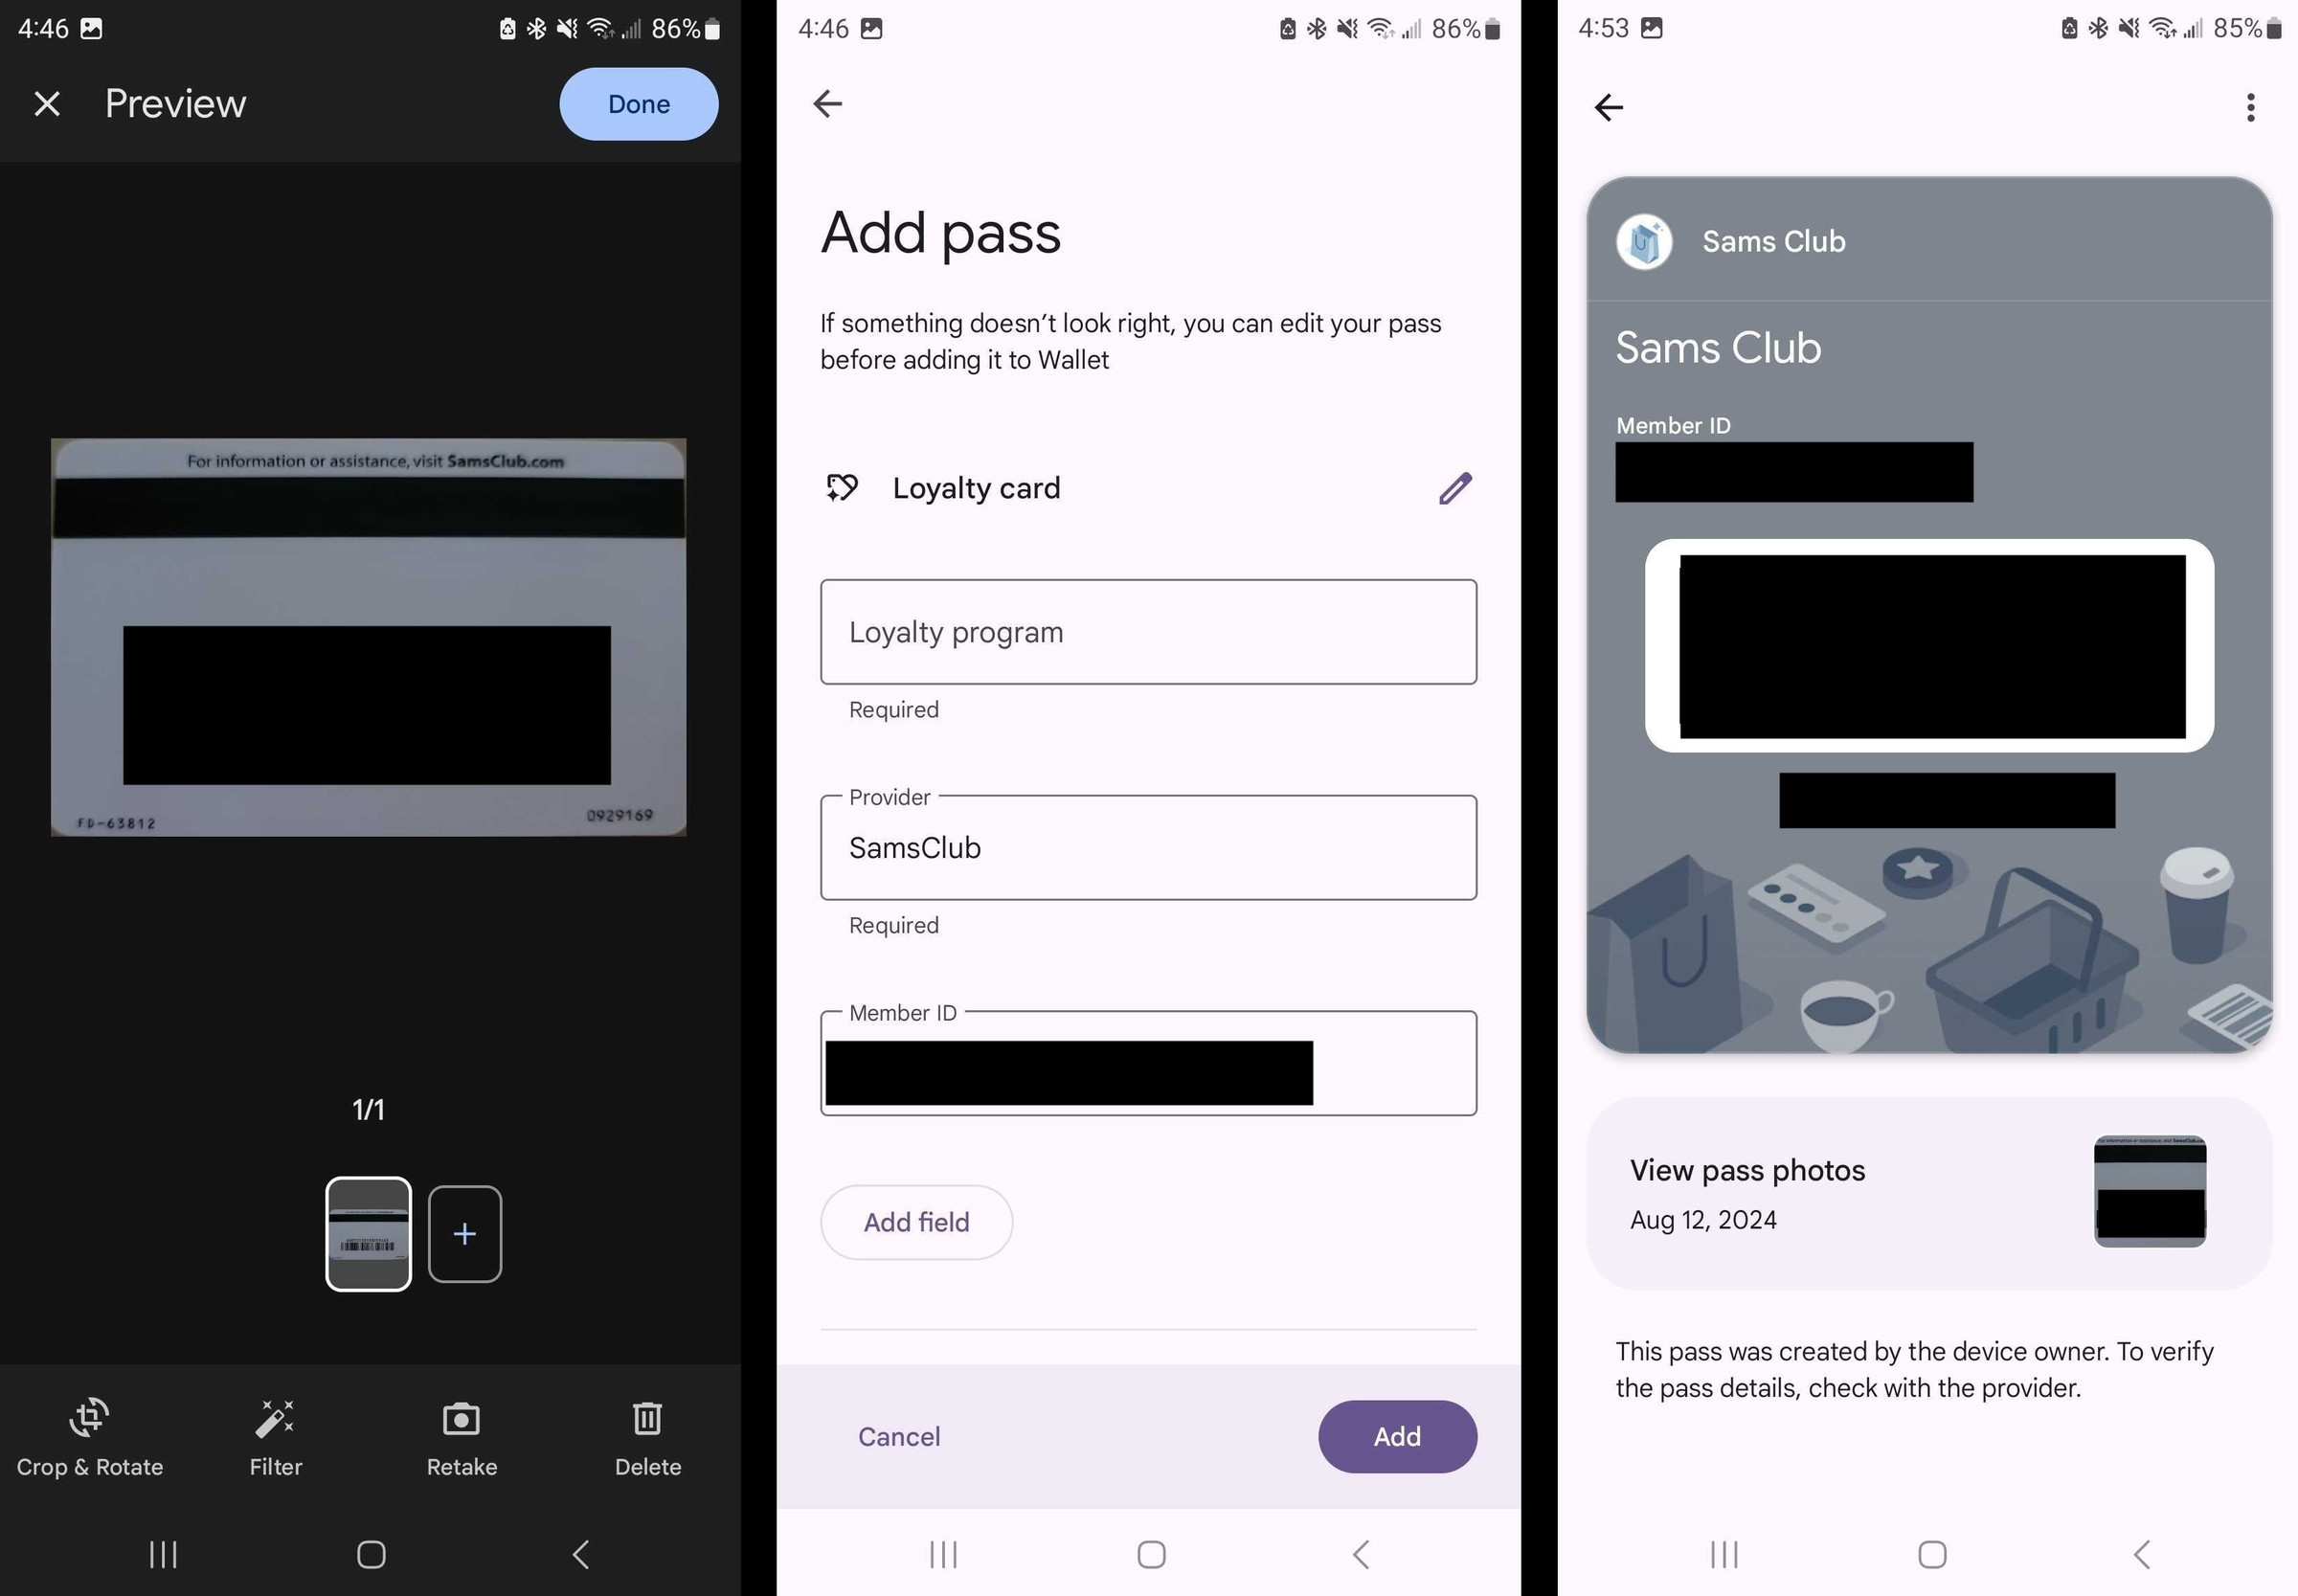2298x1596 pixels.
Task: Select the Member ID input field
Action: point(1149,1062)
